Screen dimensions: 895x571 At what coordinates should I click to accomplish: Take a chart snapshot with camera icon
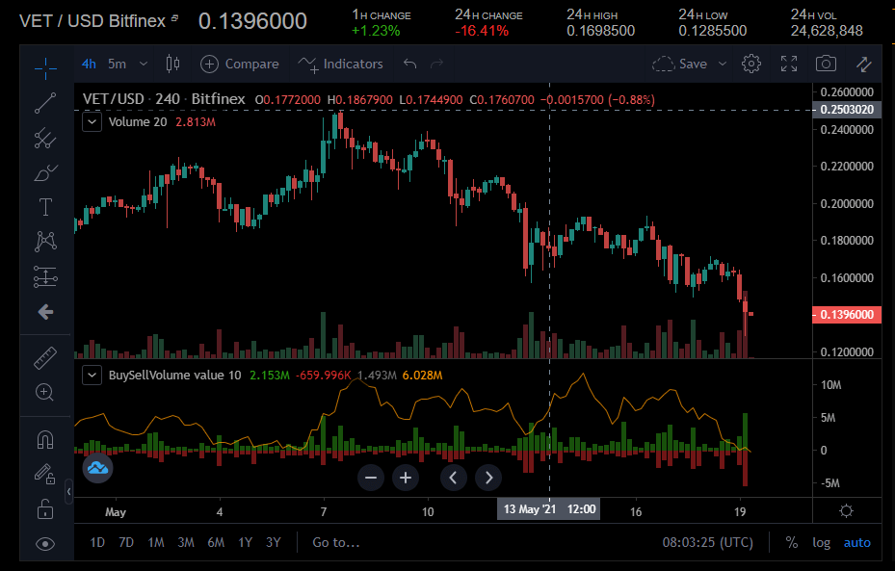[826, 64]
